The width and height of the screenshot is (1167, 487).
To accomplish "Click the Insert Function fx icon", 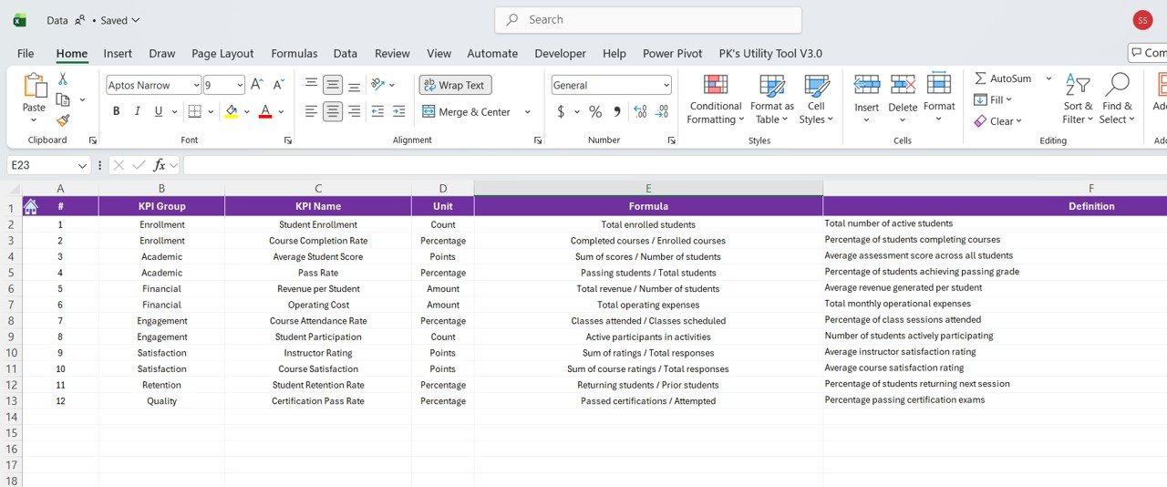I will 160,165.
